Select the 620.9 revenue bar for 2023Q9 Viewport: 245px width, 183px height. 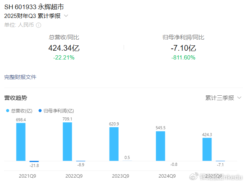[x=114, y=144]
